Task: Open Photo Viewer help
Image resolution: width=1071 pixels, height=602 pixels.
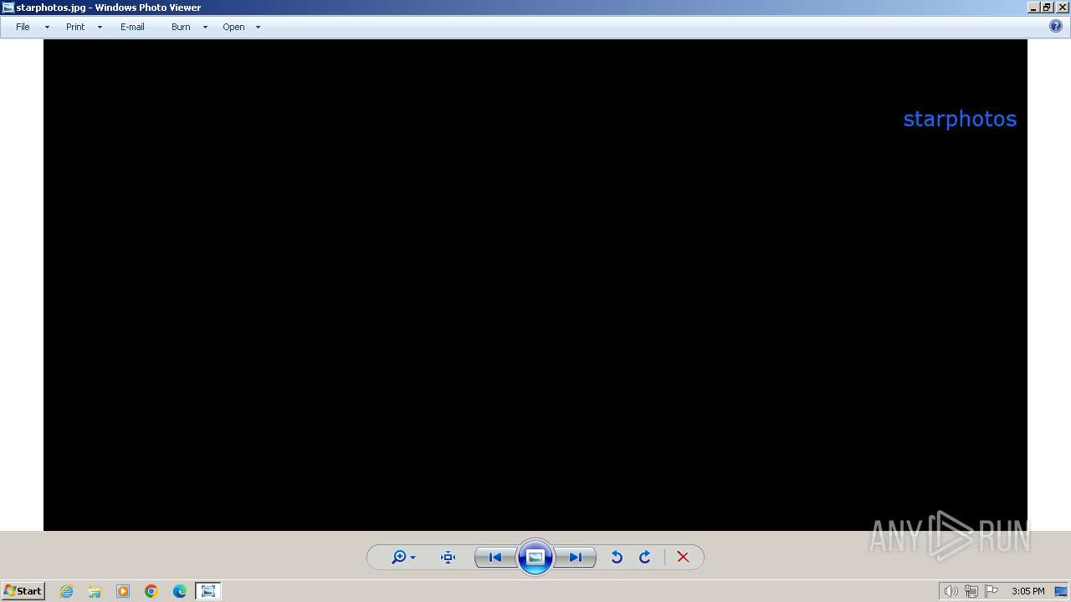Action: coord(1056,27)
